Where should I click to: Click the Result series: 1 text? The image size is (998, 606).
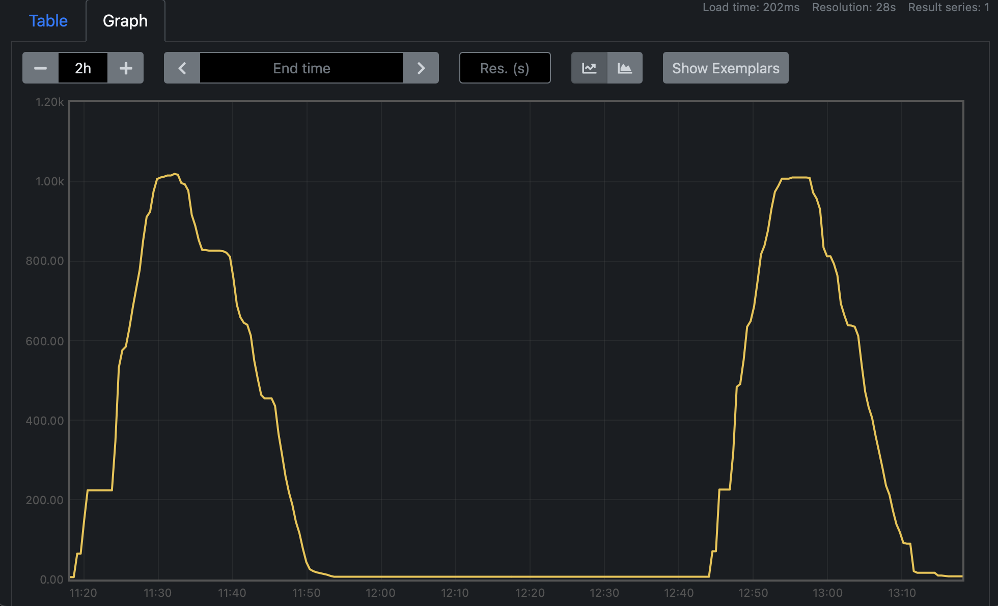tap(949, 7)
